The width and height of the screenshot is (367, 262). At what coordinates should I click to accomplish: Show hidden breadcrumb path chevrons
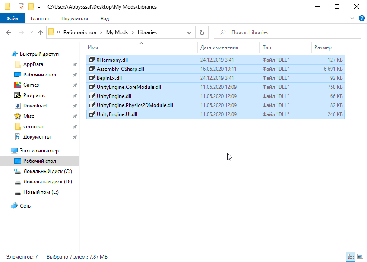tap(58, 32)
